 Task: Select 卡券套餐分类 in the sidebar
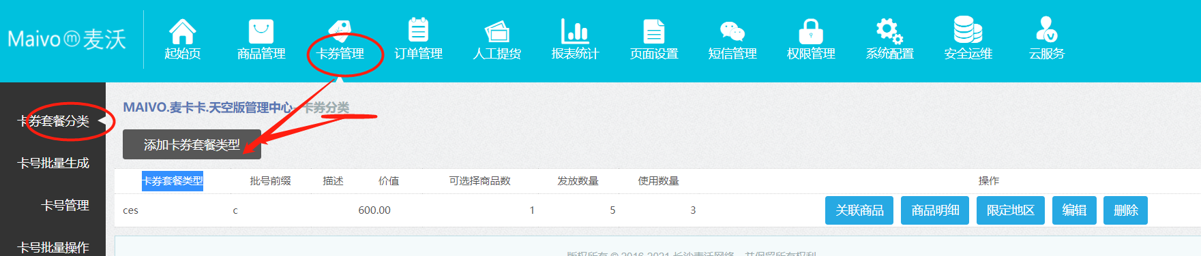tap(53, 121)
